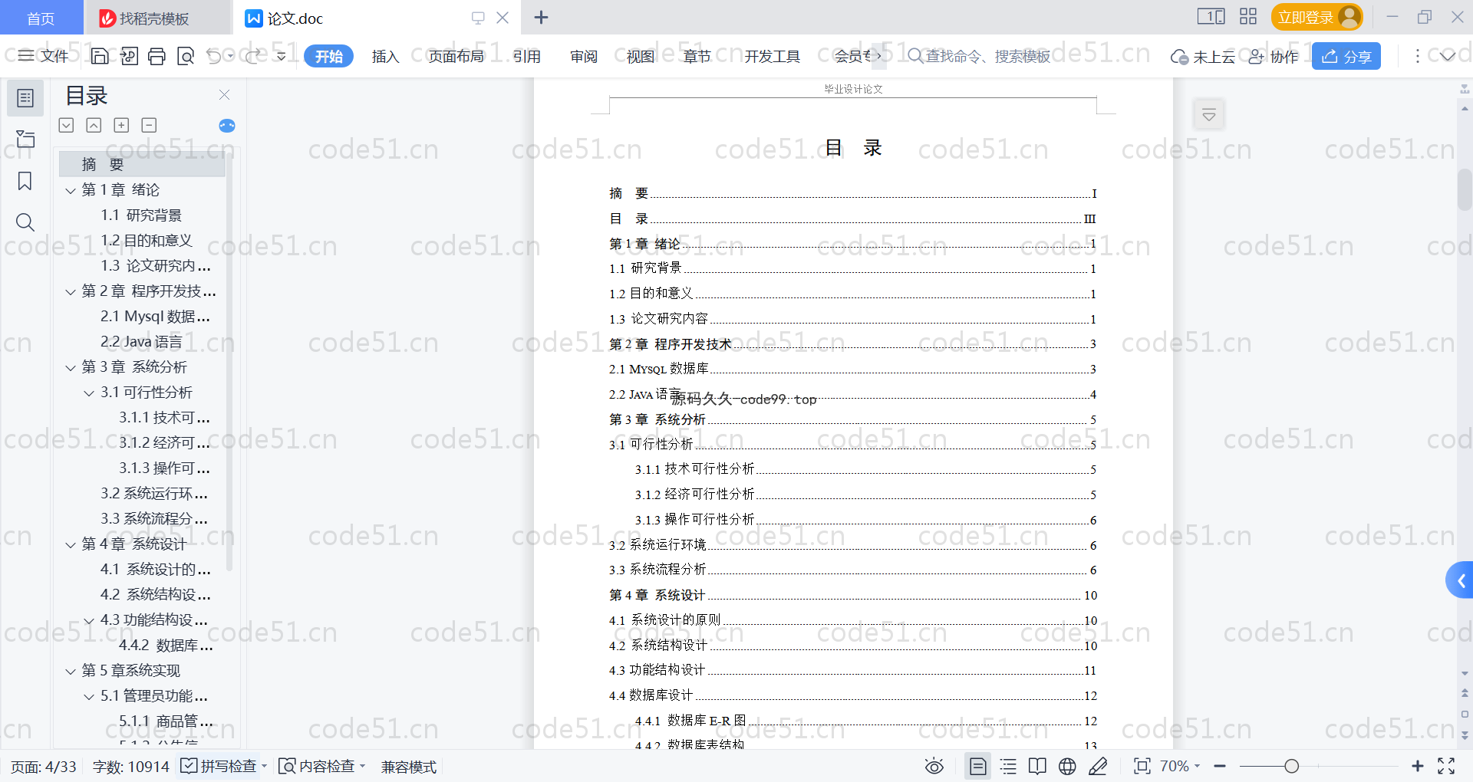Click the remove-heading minus icon in the outline pane
Screen dimensions: 1473x782
(149, 125)
